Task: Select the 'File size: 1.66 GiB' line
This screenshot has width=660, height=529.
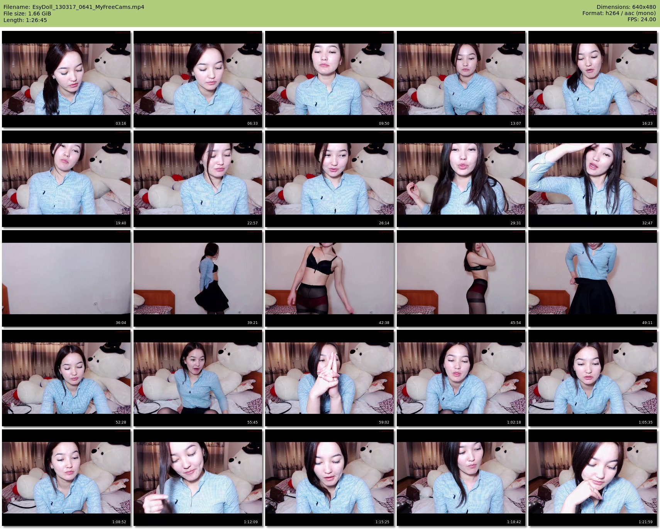Action: pos(27,14)
